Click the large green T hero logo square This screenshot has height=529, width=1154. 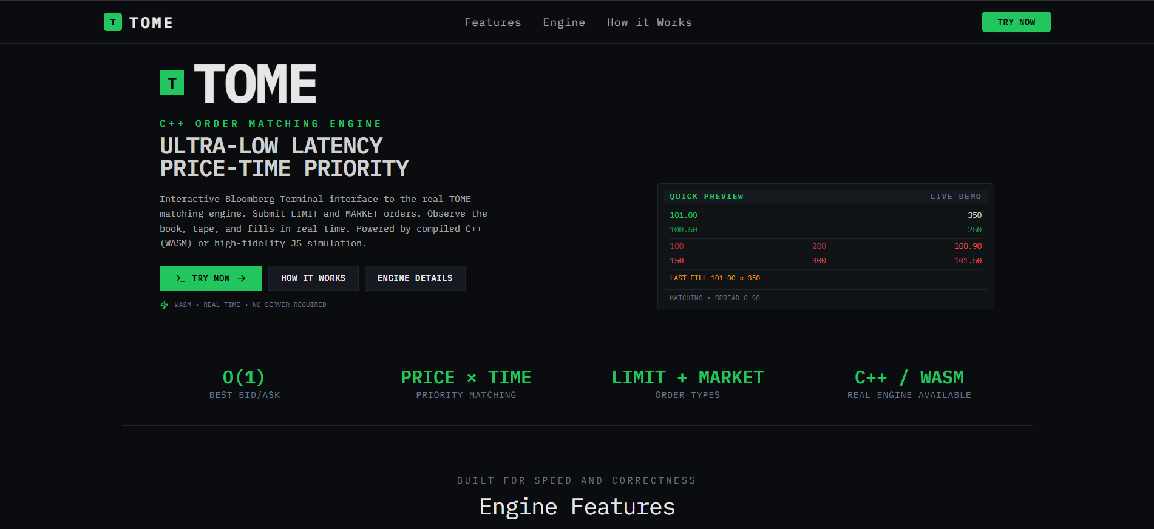point(172,83)
